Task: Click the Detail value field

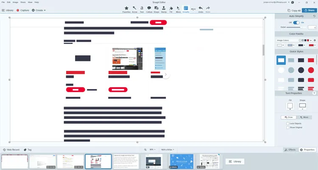Action: 312,27
